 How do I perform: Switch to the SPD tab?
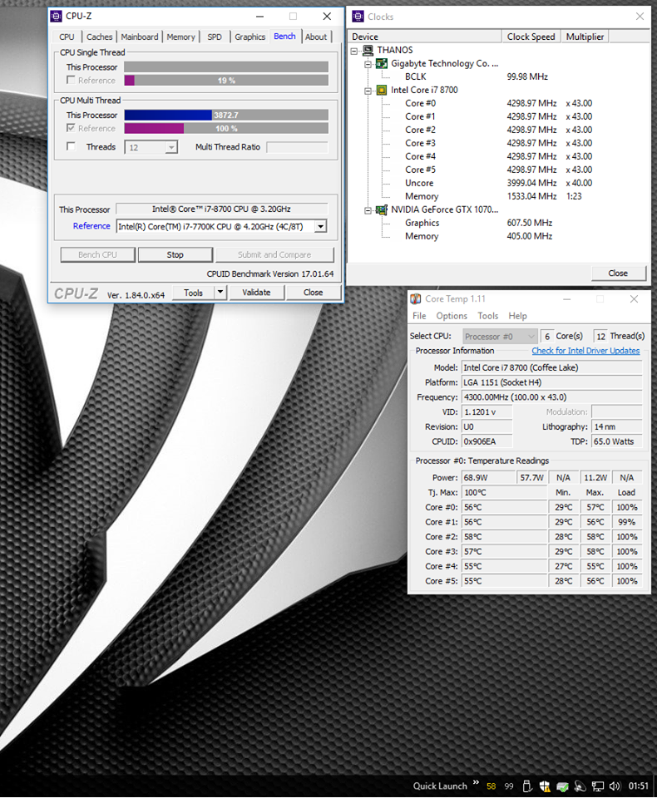[215, 37]
